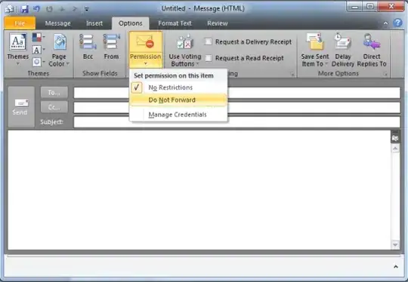Image resolution: width=408 pixels, height=282 pixels.
Task: Open Use Voting Buttons menu
Action: (x=185, y=51)
